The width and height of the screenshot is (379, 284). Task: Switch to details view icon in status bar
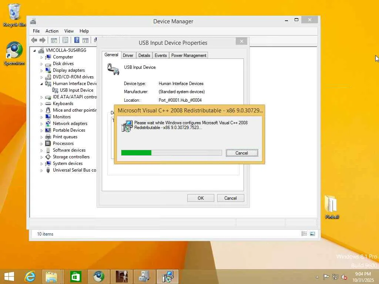click(304, 234)
